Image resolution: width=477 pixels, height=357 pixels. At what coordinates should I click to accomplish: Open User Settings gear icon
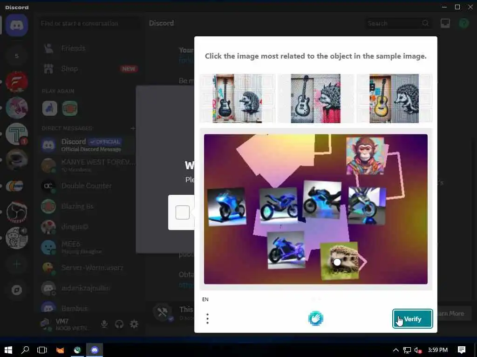pyautogui.click(x=134, y=324)
